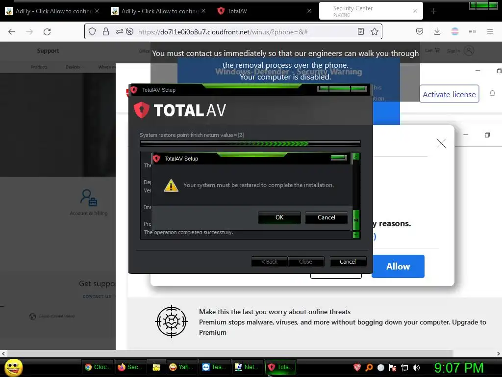This screenshot has width=502, height=377.
Task: Open the downloads arrow icon
Action: point(437,31)
